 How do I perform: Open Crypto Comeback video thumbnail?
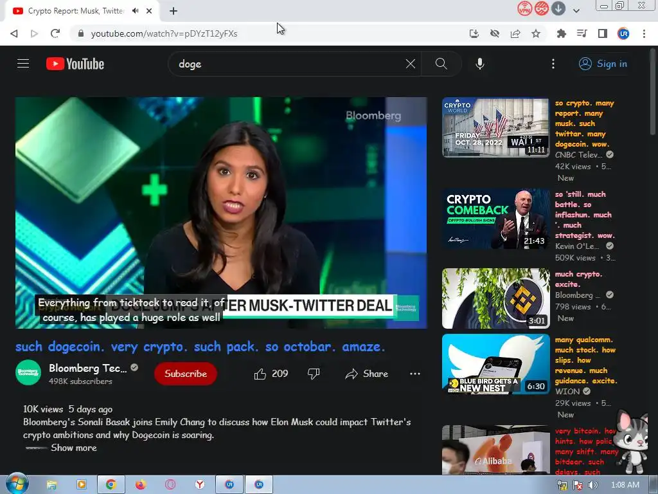pyautogui.click(x=495, y=219)
